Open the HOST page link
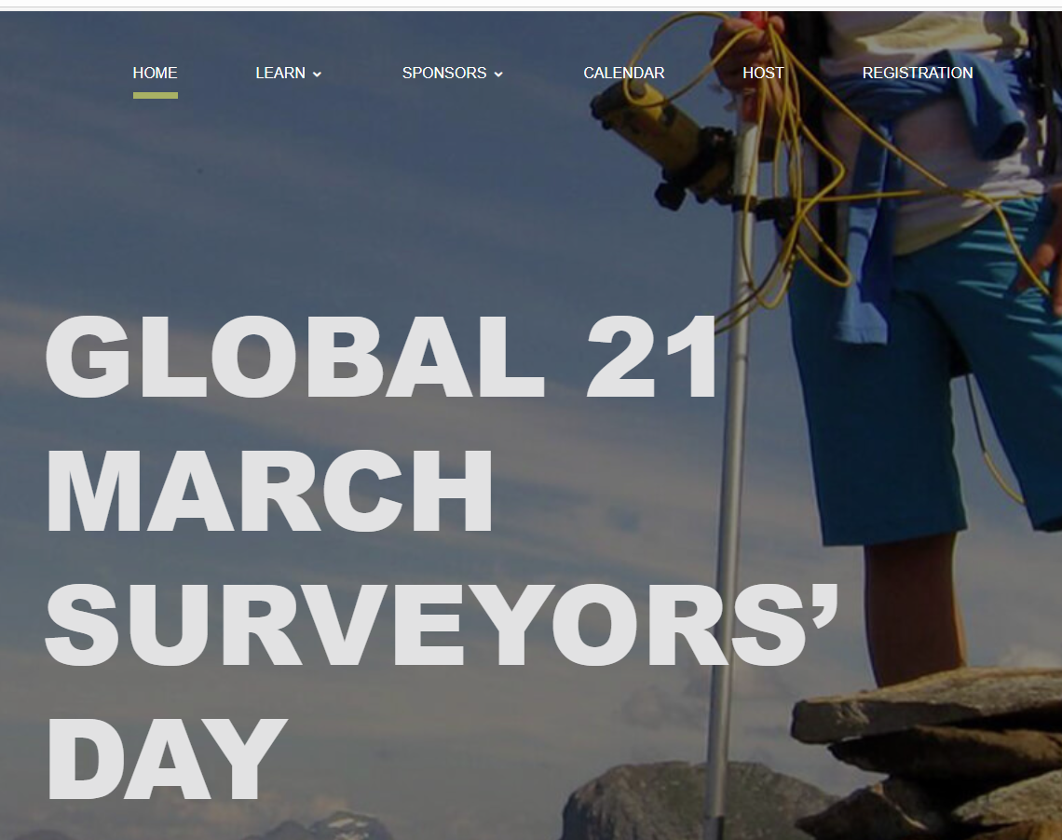This screenshot has width=1062, height=840. (763, 73)
